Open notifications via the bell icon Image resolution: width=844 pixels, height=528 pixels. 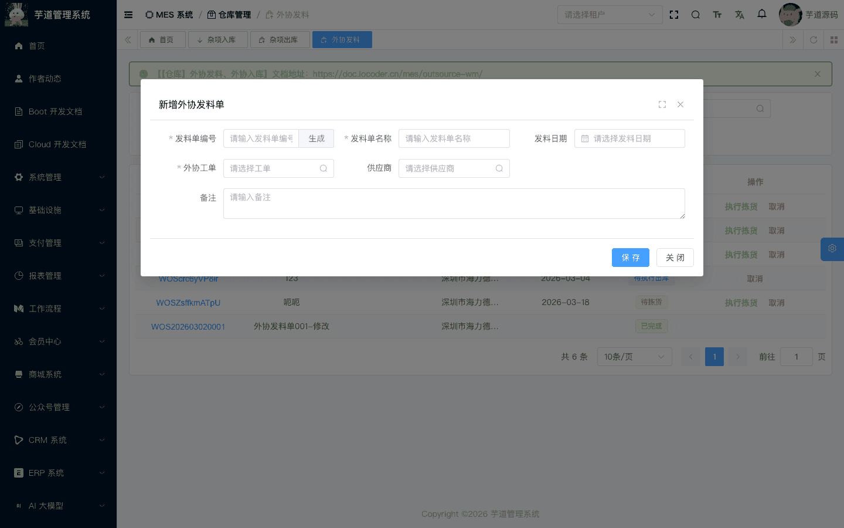761,14
